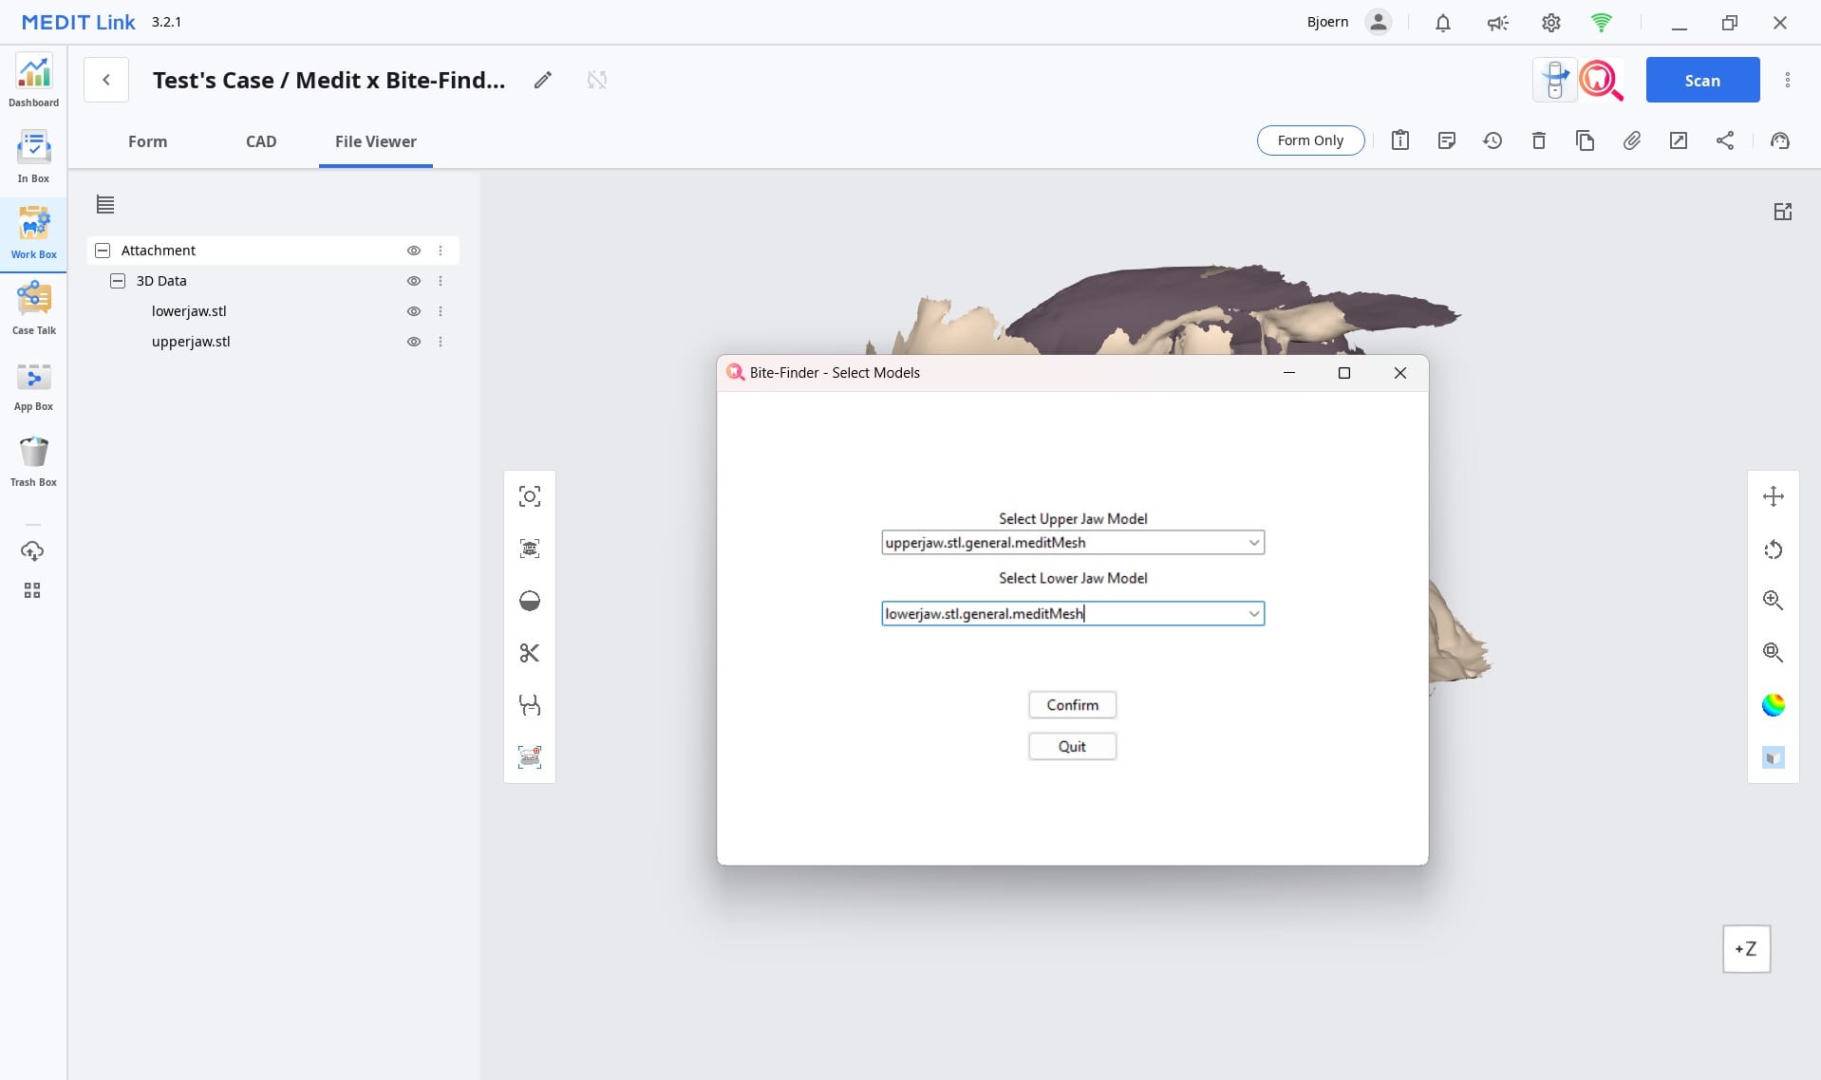The height and width of the screenshot is (1080, 1821).
Task: Select lowerjaw.stl in tree
Action: [x=189, y=311]
